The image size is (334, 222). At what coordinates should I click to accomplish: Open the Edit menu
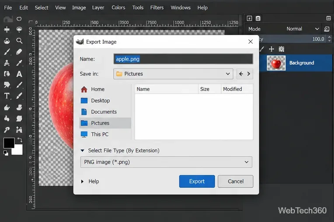(24, 8)
